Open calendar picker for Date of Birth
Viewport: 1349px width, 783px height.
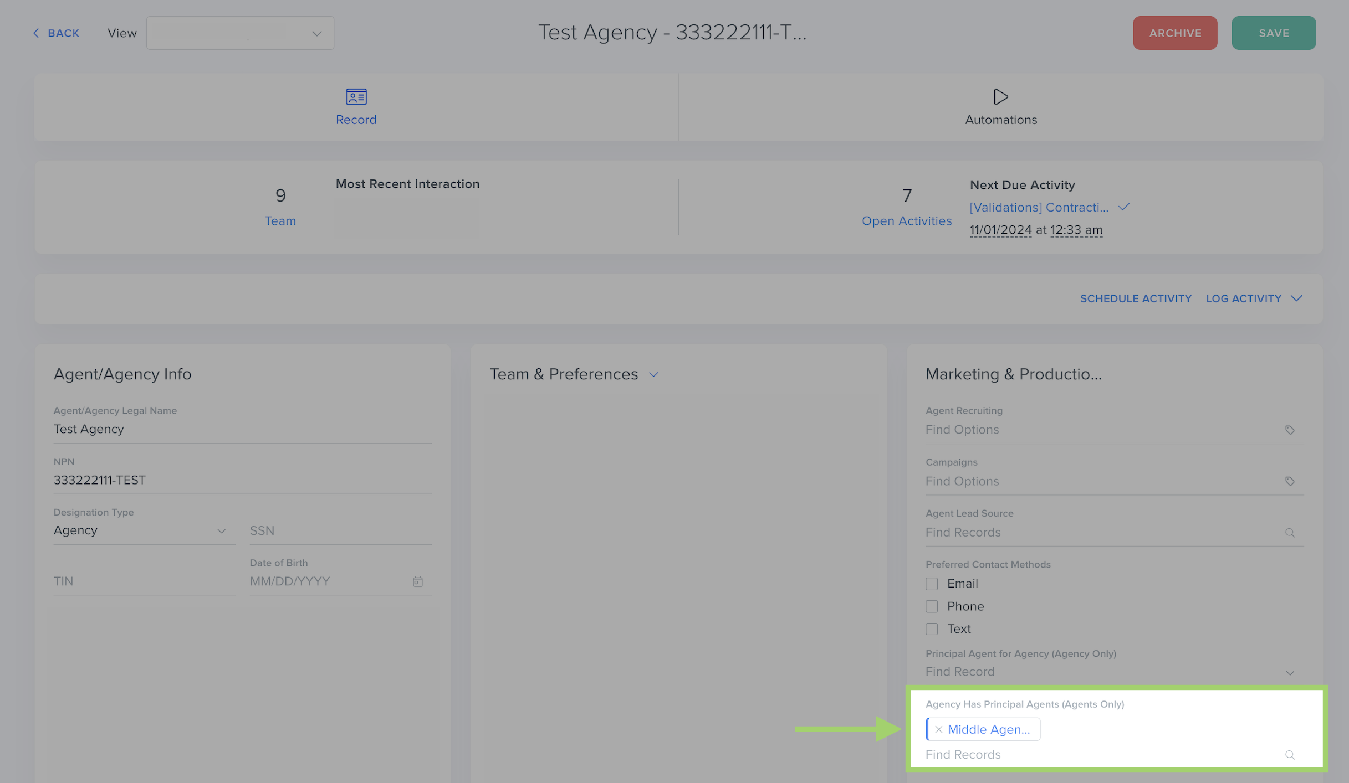418,581
